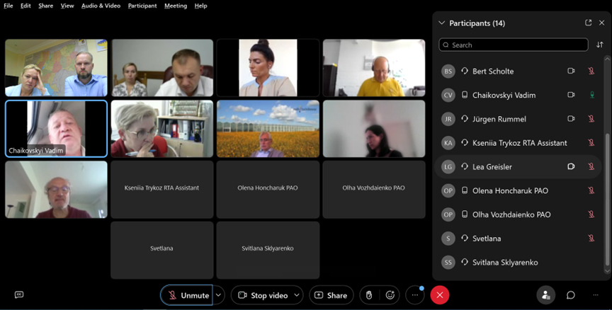The width and height of the screenshot is (612, 310).
Task: Open panel options ellipsis at bottom right
Action: 596,295
